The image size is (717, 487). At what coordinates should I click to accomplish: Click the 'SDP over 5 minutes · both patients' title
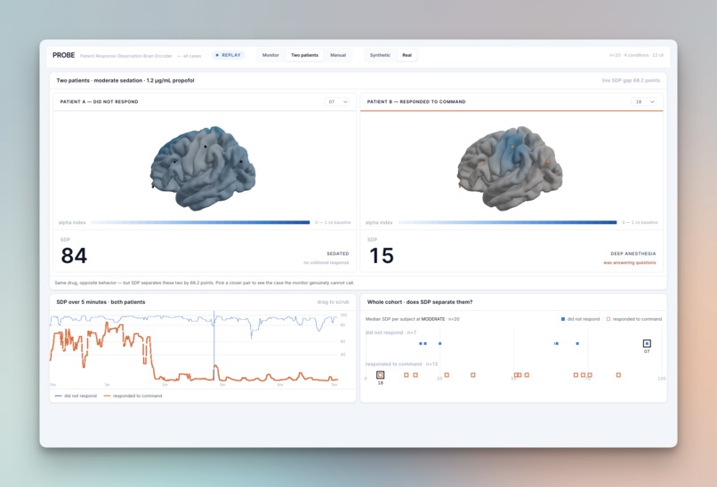point(101,302)
